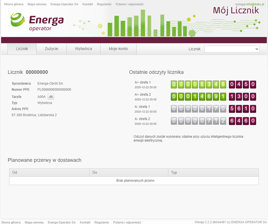This screenshot has height=224, width=268.
Task: Switch to the Licznik tab
Action: pos(22,49)
